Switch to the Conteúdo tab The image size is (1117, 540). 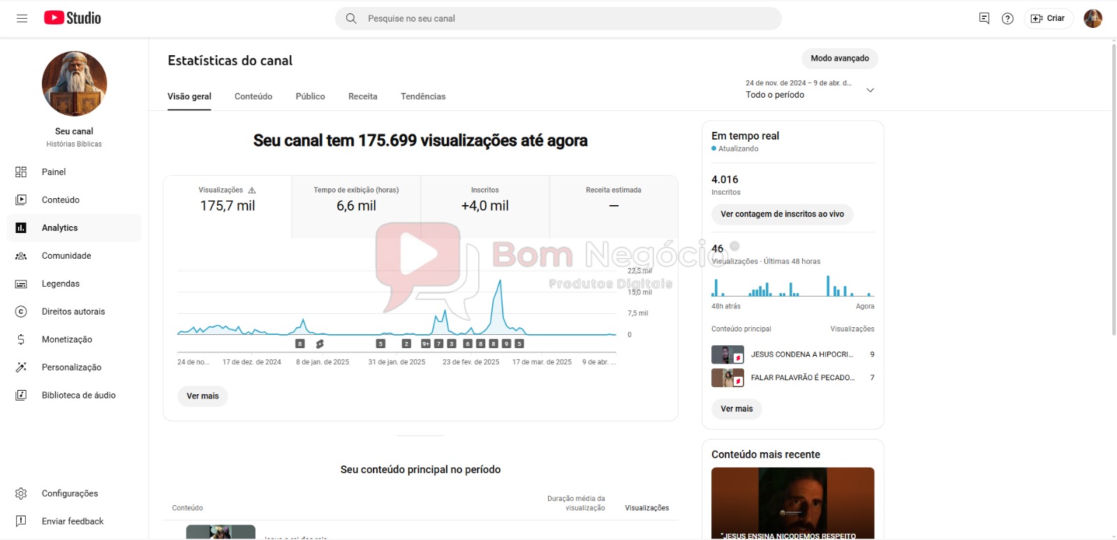[253, 96]
